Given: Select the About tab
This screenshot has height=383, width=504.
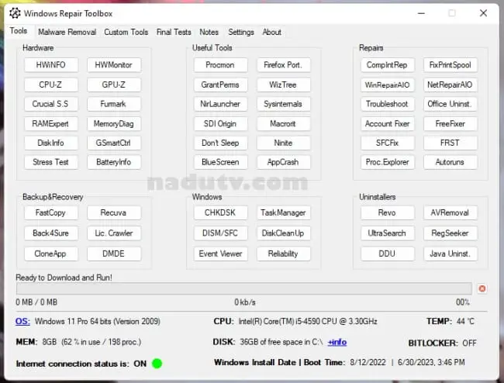Looking at the screenshot, I should 272,32.
